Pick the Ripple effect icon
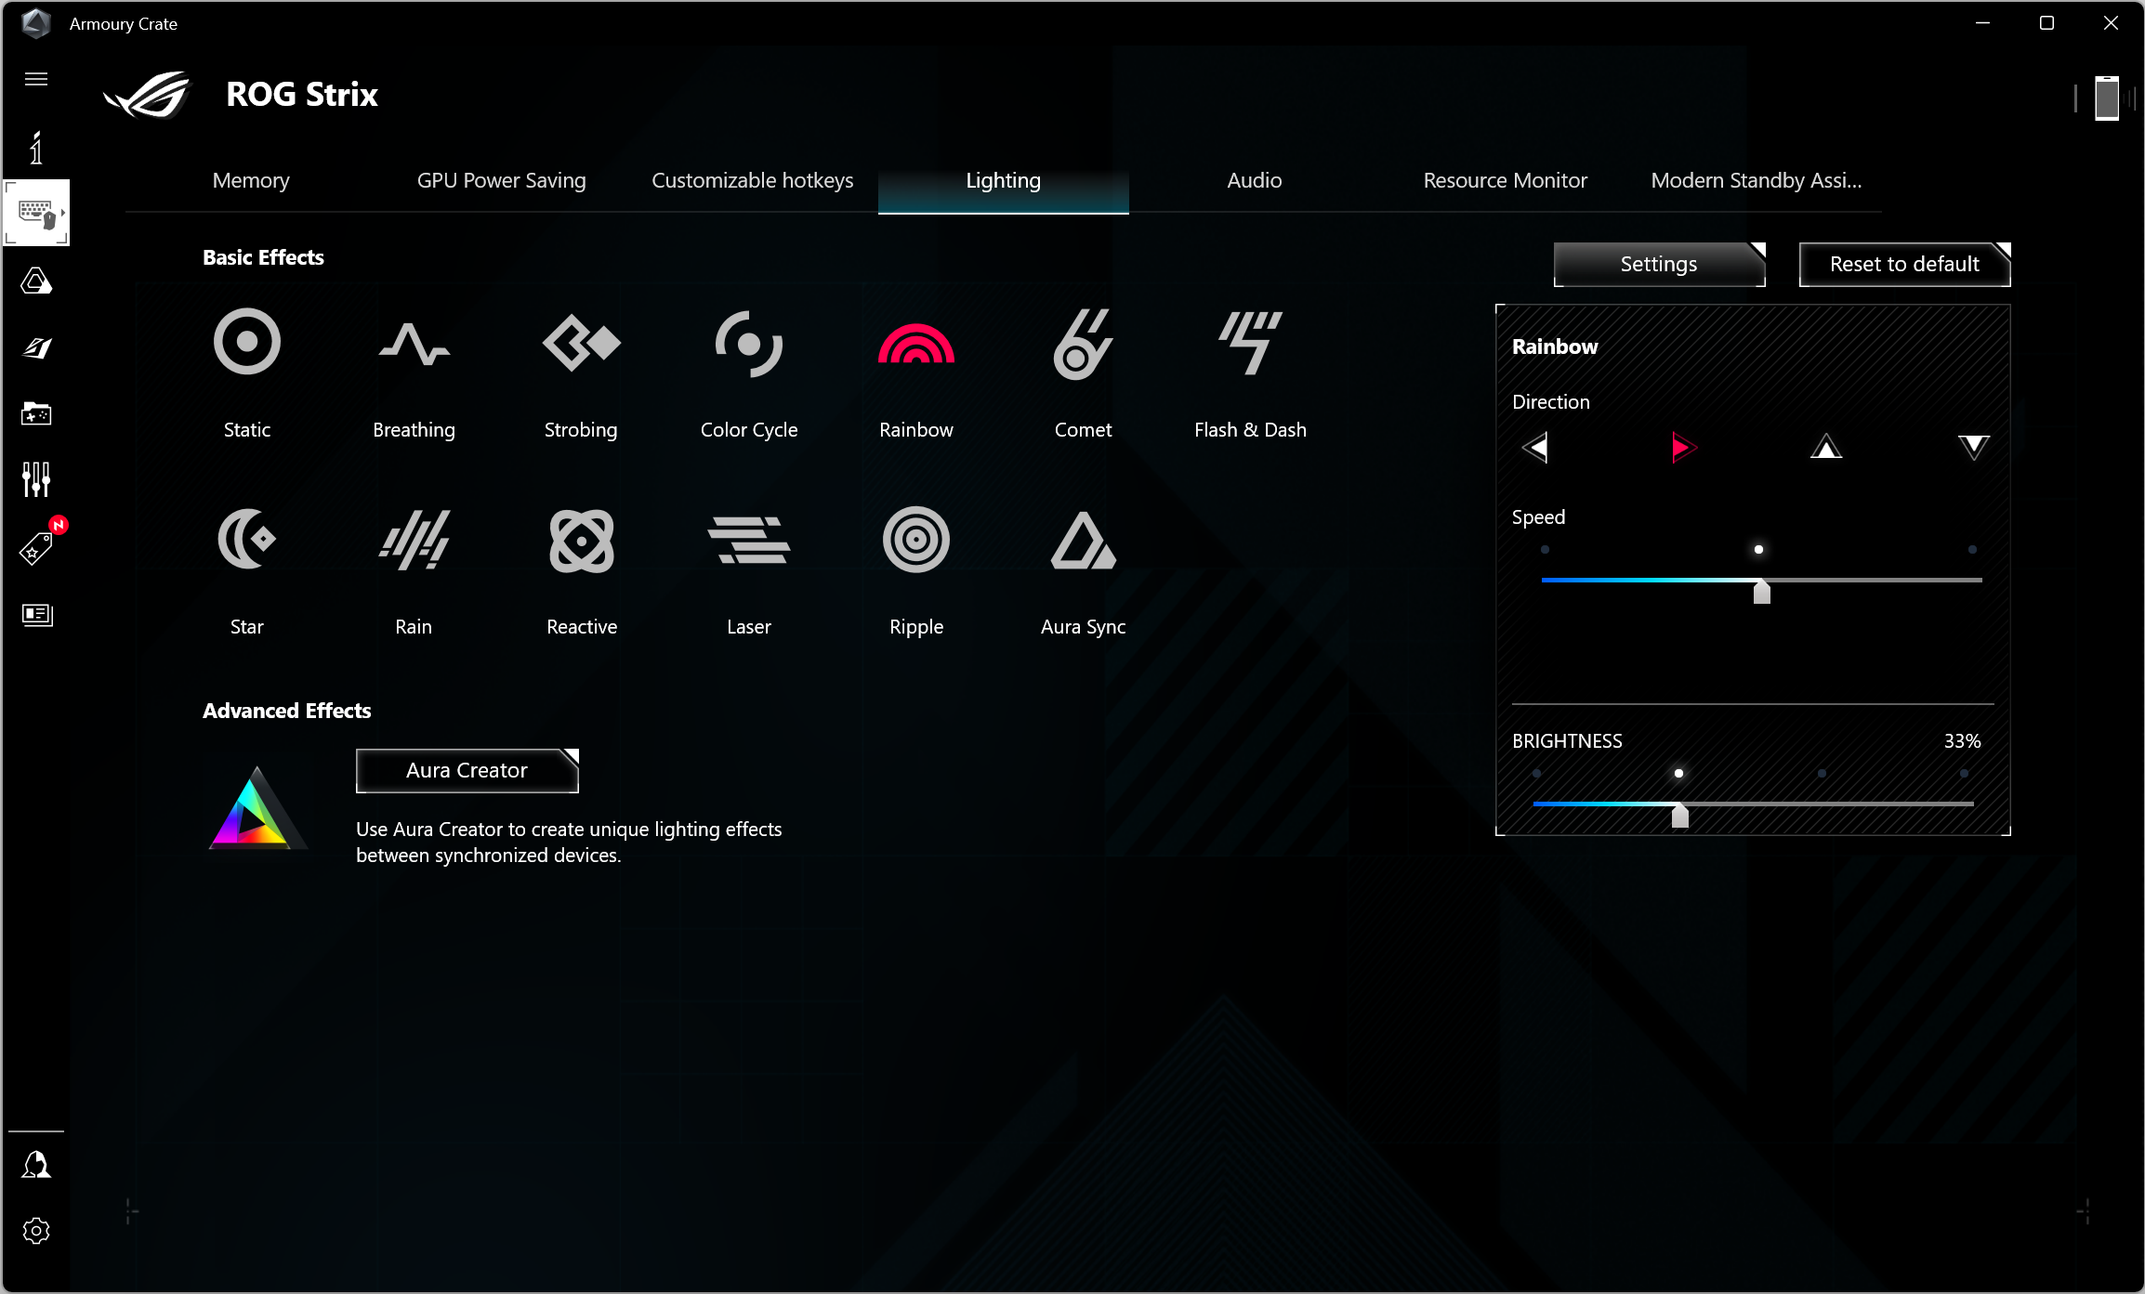The height and width of the screenshot is (1294, 2145). coord(915,541)
